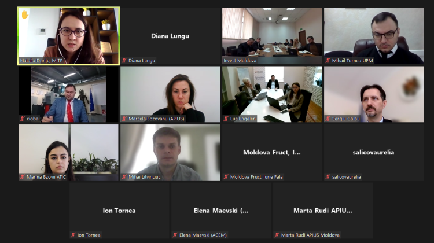Image resolution: width=434 pixels, height=243 pixels.
Task: Click the Invest Moldova name label
Action: [240, 61]
